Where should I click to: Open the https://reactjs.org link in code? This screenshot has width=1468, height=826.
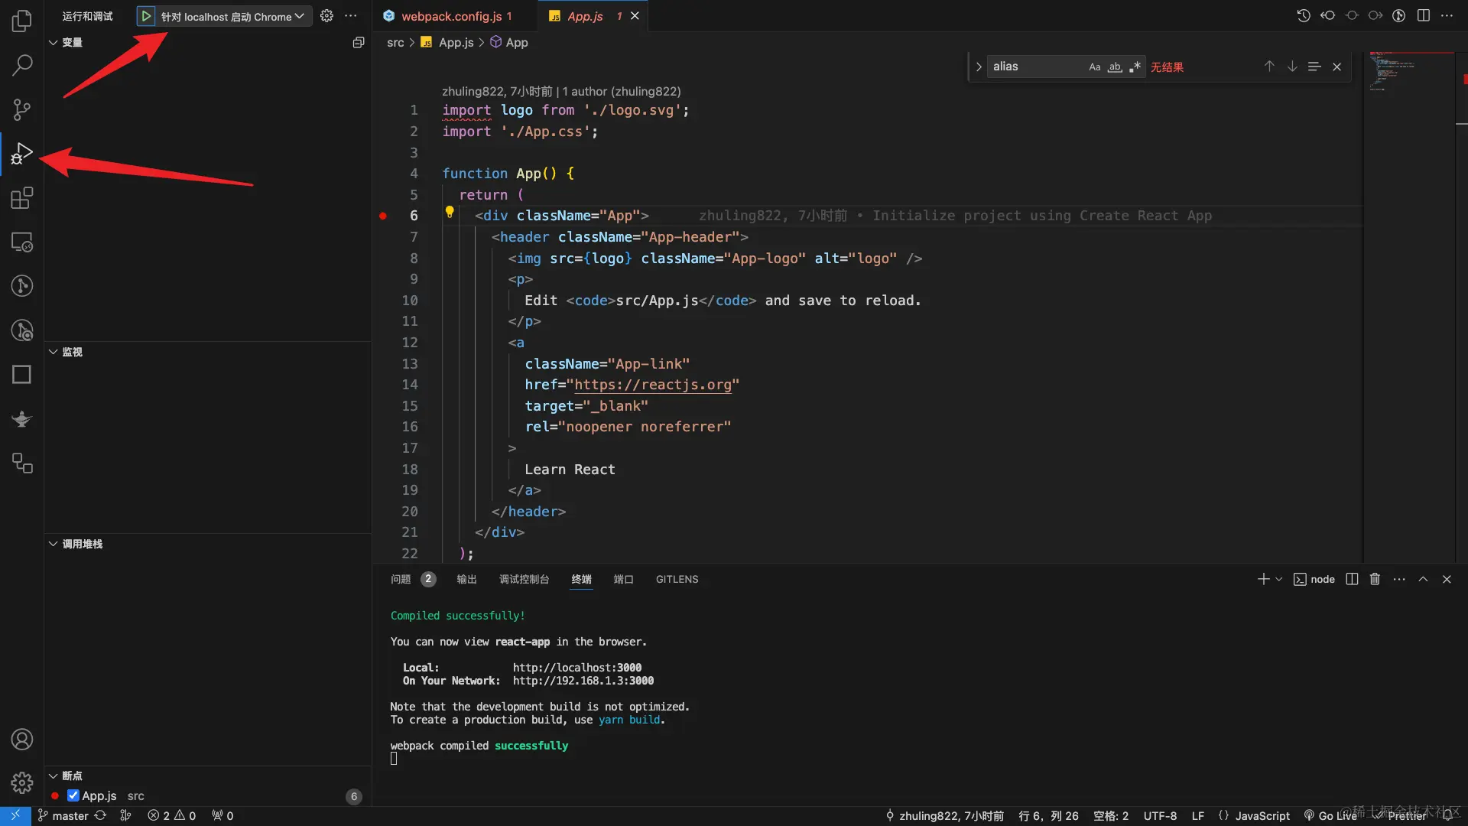click(653, 385)
